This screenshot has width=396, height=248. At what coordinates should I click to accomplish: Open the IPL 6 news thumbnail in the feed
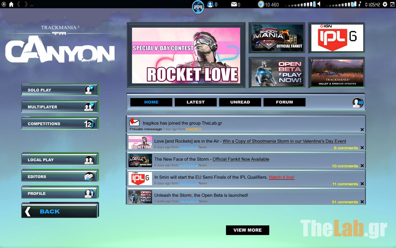[140, 178]
